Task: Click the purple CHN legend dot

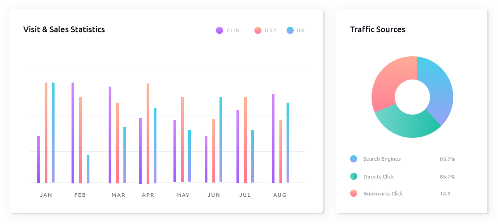Action: [x=219, y=30]
